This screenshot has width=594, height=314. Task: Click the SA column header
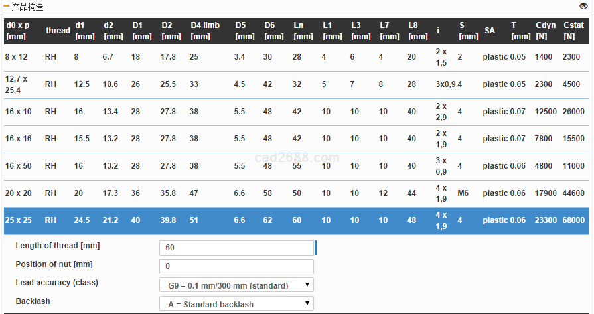point(490,31)
